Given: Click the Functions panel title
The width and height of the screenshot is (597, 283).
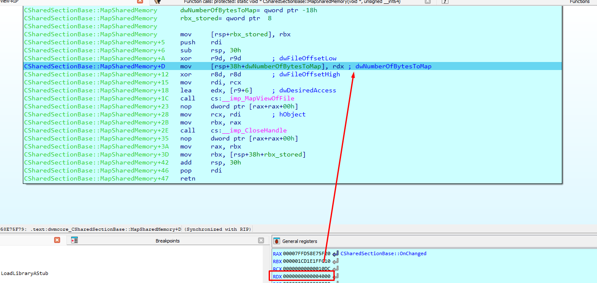Looking at the screenshot, I should tap(580, 2).
